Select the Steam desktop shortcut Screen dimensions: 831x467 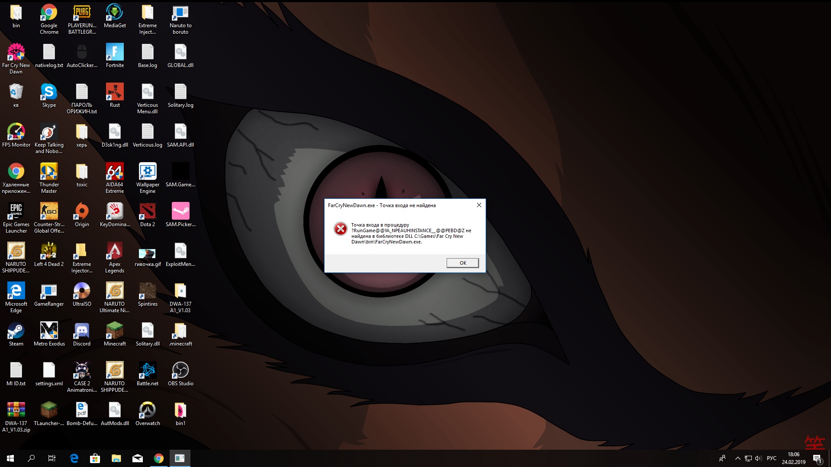pyautogui.click(x=16, y=331)
